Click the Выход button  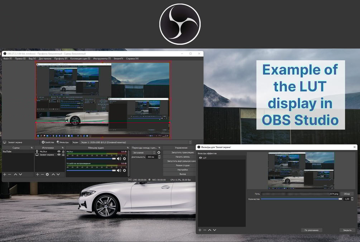pyautogui.click(x=179, y=174)
